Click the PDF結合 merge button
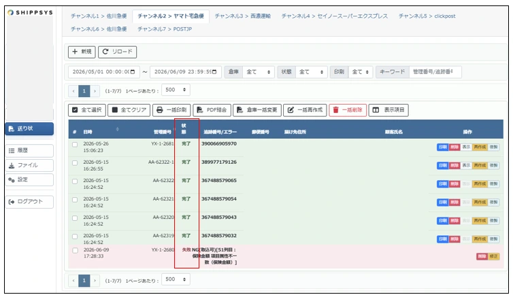513x297 pixels. coord(212,110)
